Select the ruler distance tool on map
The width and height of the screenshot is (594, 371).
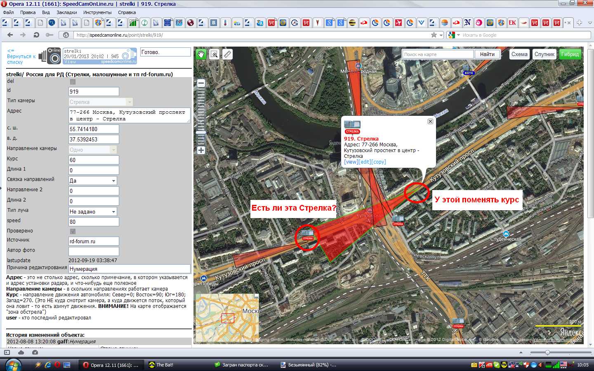(227, 54)
